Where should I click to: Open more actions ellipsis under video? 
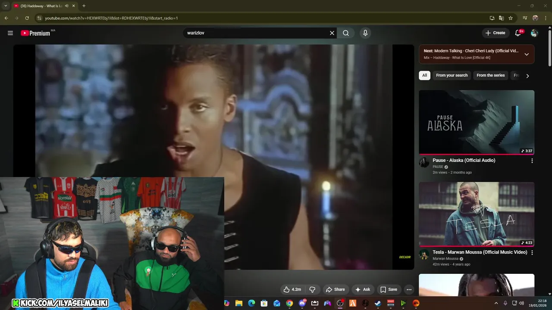(409, 289)
